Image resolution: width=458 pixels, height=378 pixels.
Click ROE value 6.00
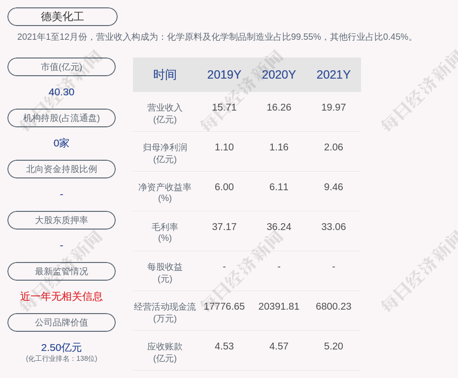pos(225,187)
